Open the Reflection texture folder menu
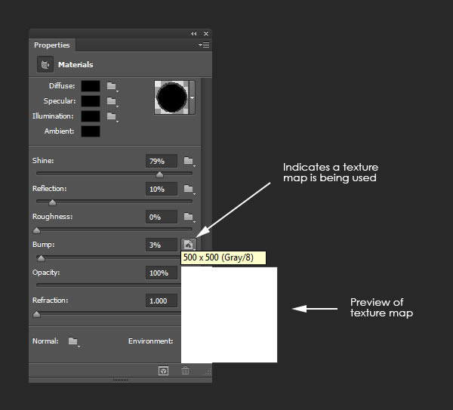Viewport: 453px width, 410px height. coord(190,189)
